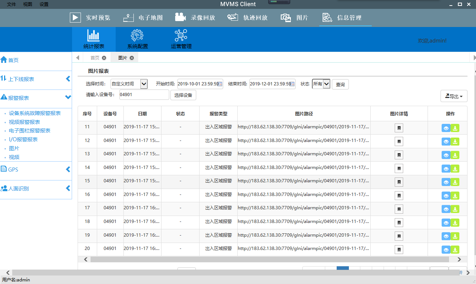Click the 查询 query button
476x284 pixels.
click(340, 84)
